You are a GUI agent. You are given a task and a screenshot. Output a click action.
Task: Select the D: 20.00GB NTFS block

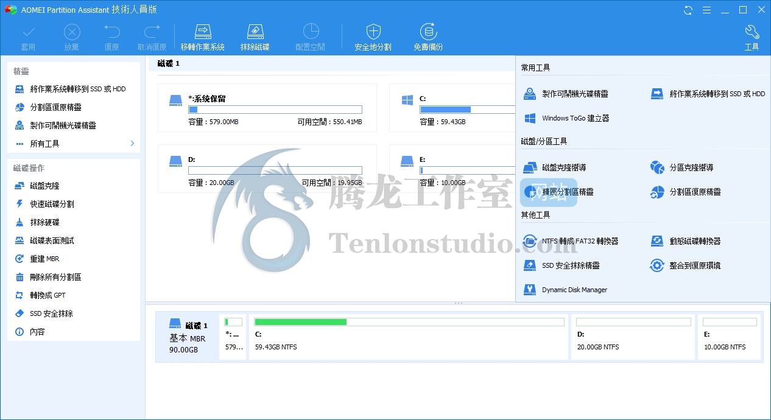coord(633,337)
